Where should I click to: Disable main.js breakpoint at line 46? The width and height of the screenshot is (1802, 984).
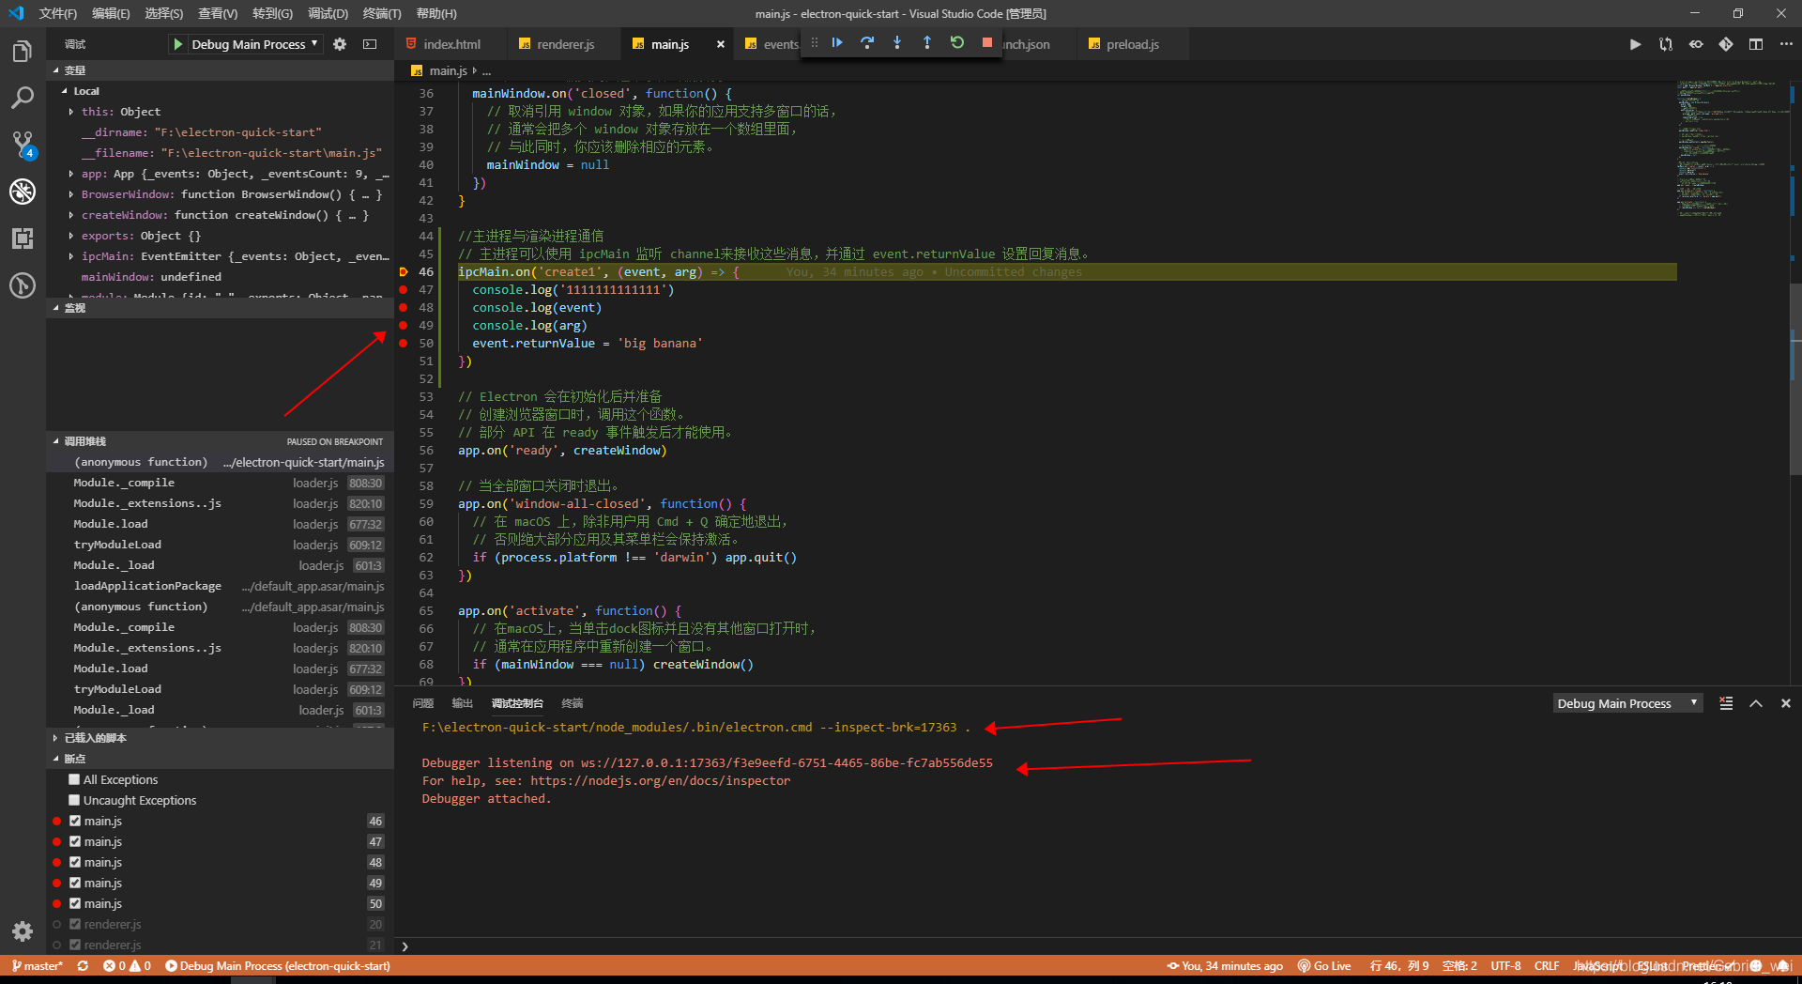tap(75, 821)
